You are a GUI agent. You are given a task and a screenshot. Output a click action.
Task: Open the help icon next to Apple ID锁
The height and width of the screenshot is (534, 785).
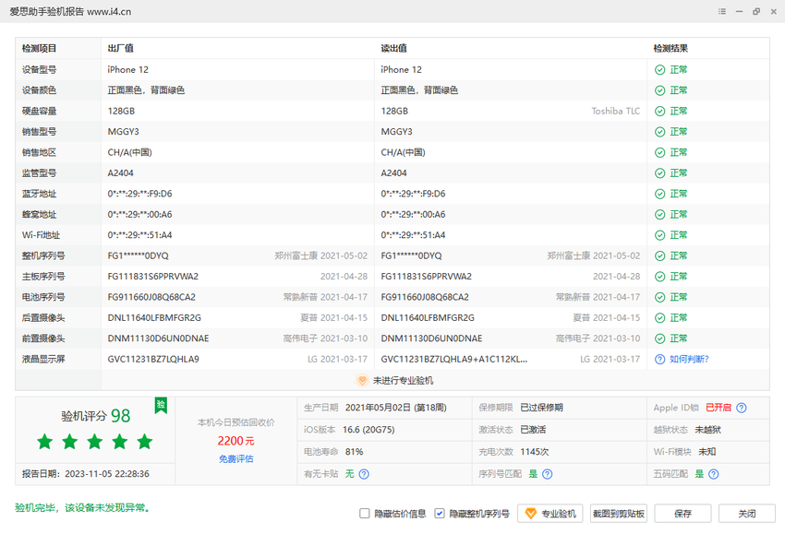[742, 408]
